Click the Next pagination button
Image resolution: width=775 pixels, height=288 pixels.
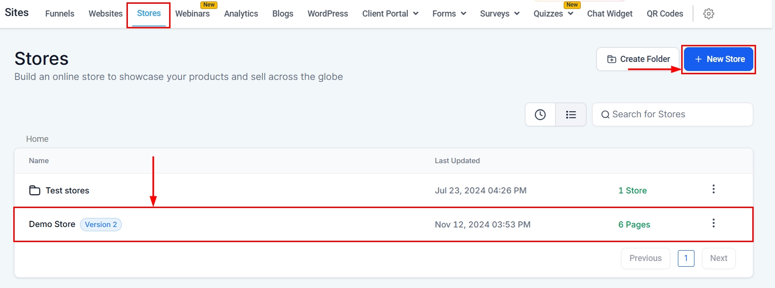coord(718,258)
